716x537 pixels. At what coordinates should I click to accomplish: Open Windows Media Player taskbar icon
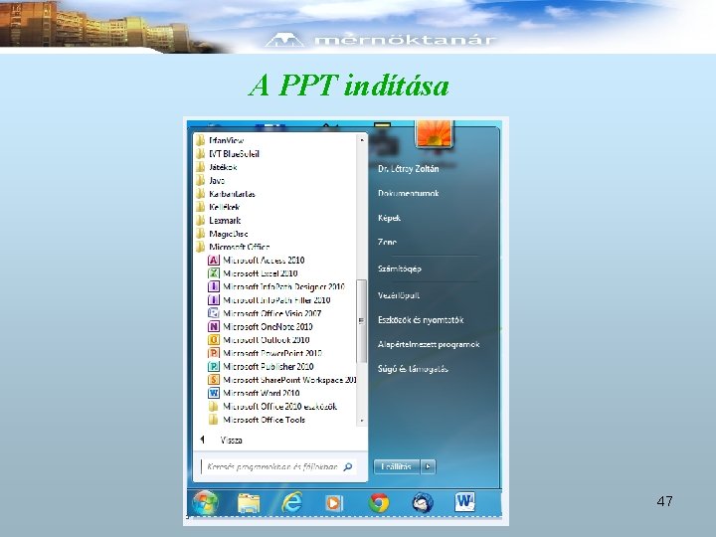[334, 503]
